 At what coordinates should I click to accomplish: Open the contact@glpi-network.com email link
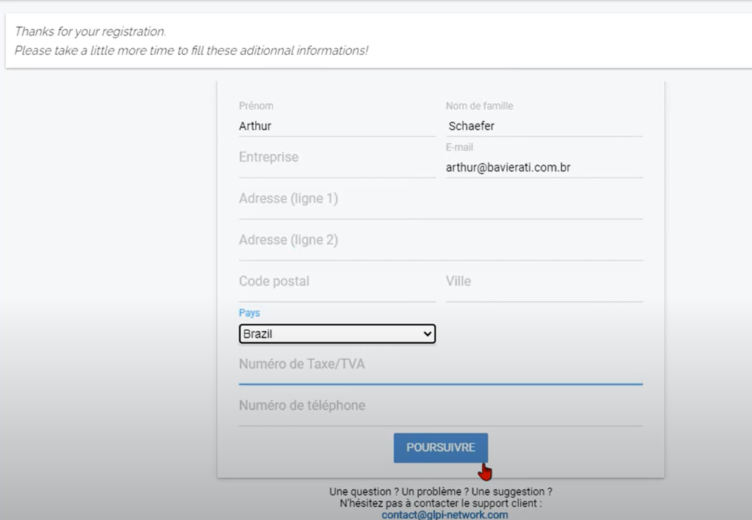(444, 515)
